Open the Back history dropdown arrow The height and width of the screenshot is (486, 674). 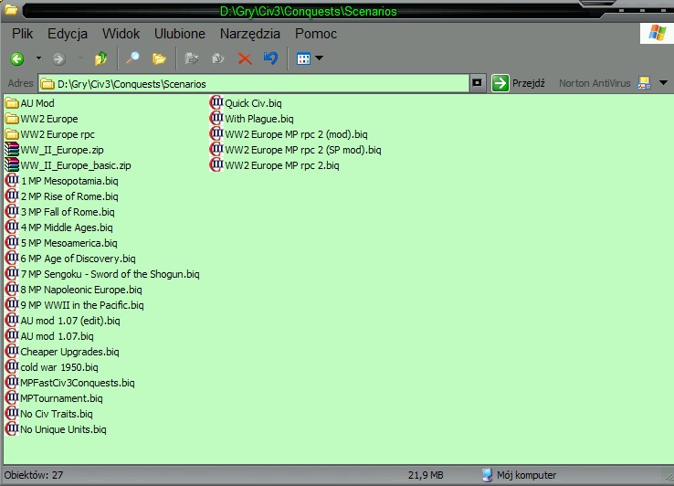38,58
